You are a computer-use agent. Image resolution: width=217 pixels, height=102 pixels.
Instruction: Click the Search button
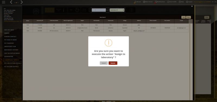click(107, 10)
